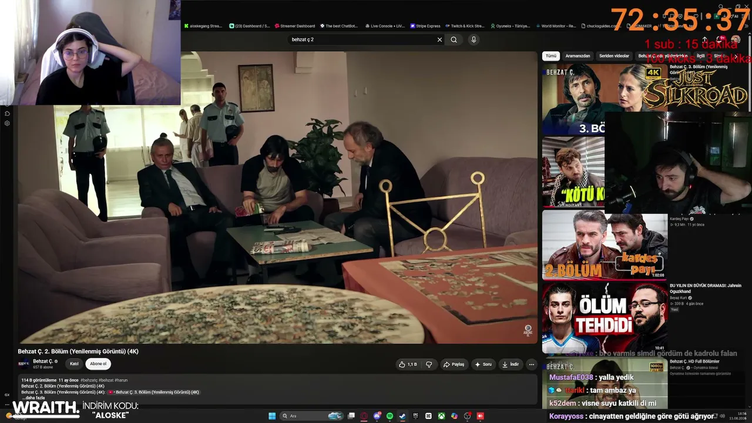This screenshot has height=423, width=752.
Task: Open the 'World Monitor' browser tab
Action: tap(555, 26)
